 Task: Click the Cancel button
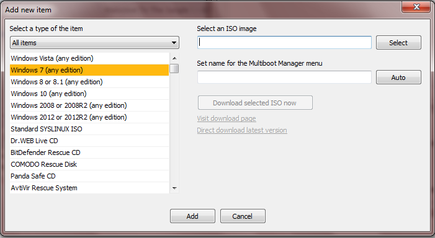pos(243,216)
